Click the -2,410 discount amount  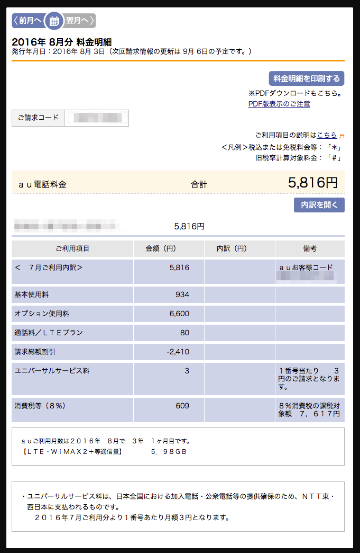[x=178, y=352]
